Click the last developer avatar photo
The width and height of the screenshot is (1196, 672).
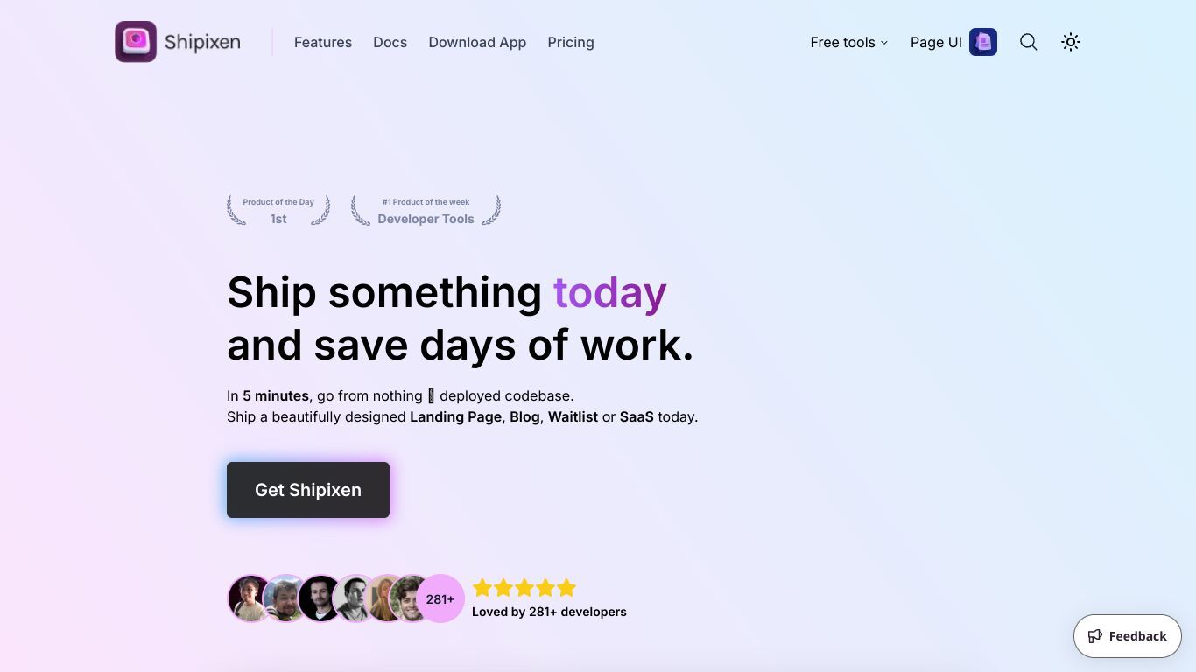point(408,598)
